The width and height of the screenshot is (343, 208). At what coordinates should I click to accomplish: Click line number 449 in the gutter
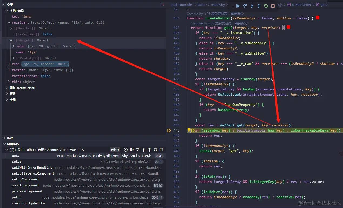pyautogui.click(x=177, y=151)
